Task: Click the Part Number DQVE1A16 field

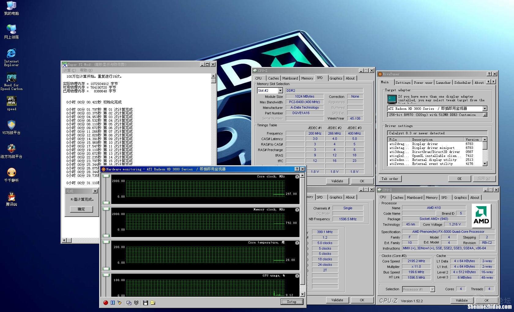Action: point(305,113)
